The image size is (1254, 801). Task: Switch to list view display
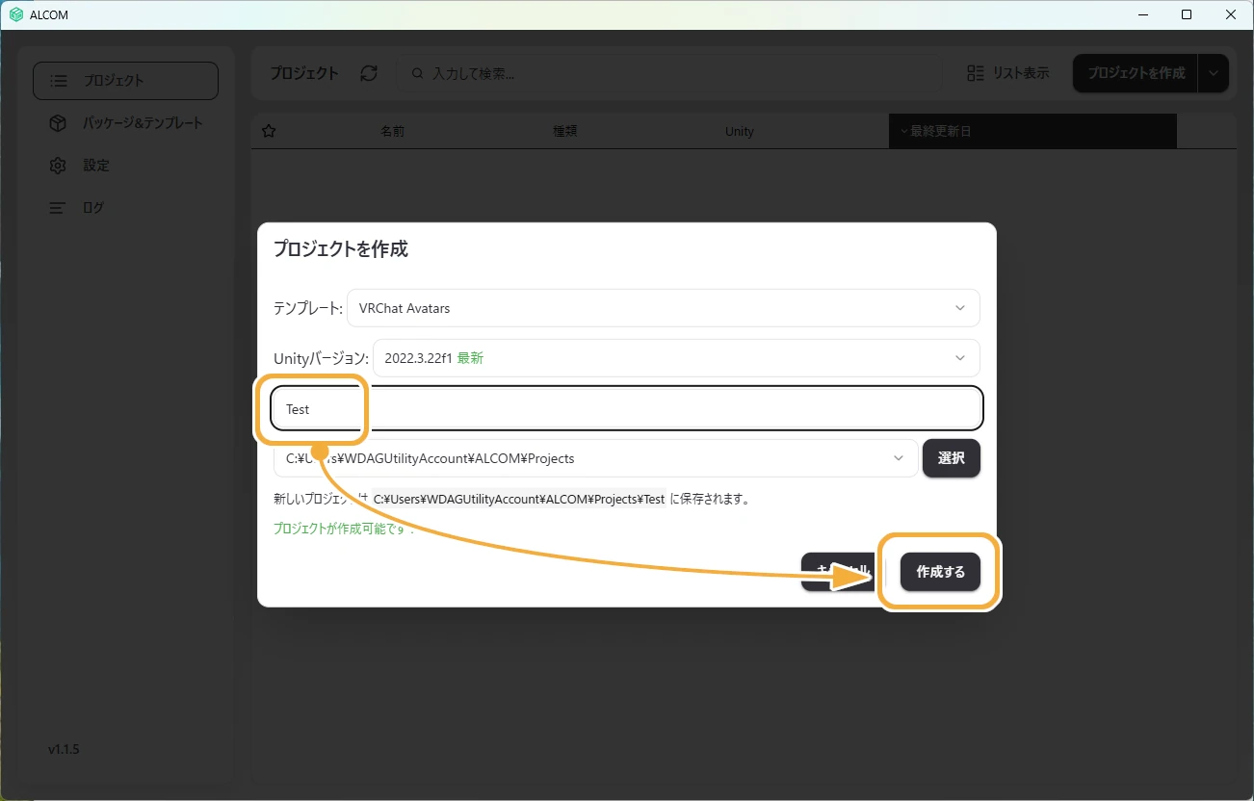pyautogui.click(x=1008, y=73)
